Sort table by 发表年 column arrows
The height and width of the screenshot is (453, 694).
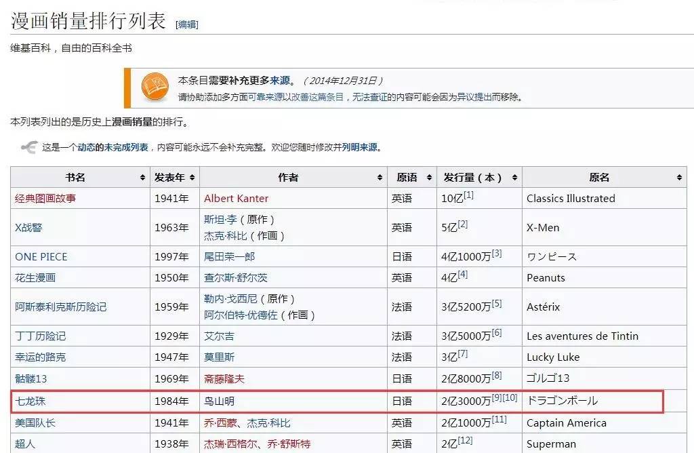192,178
